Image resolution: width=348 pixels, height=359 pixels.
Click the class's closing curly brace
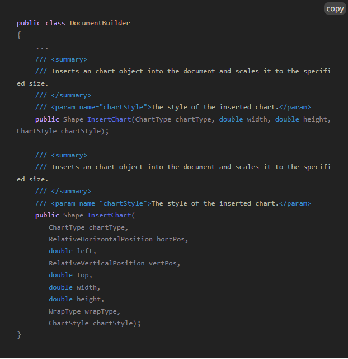pos(19,335)
